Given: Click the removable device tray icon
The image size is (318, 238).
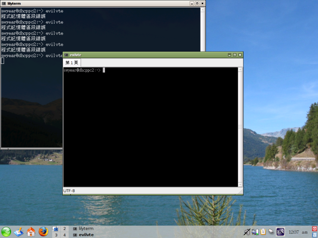Looking at the screenshot, I should click(x=271, y=232).
